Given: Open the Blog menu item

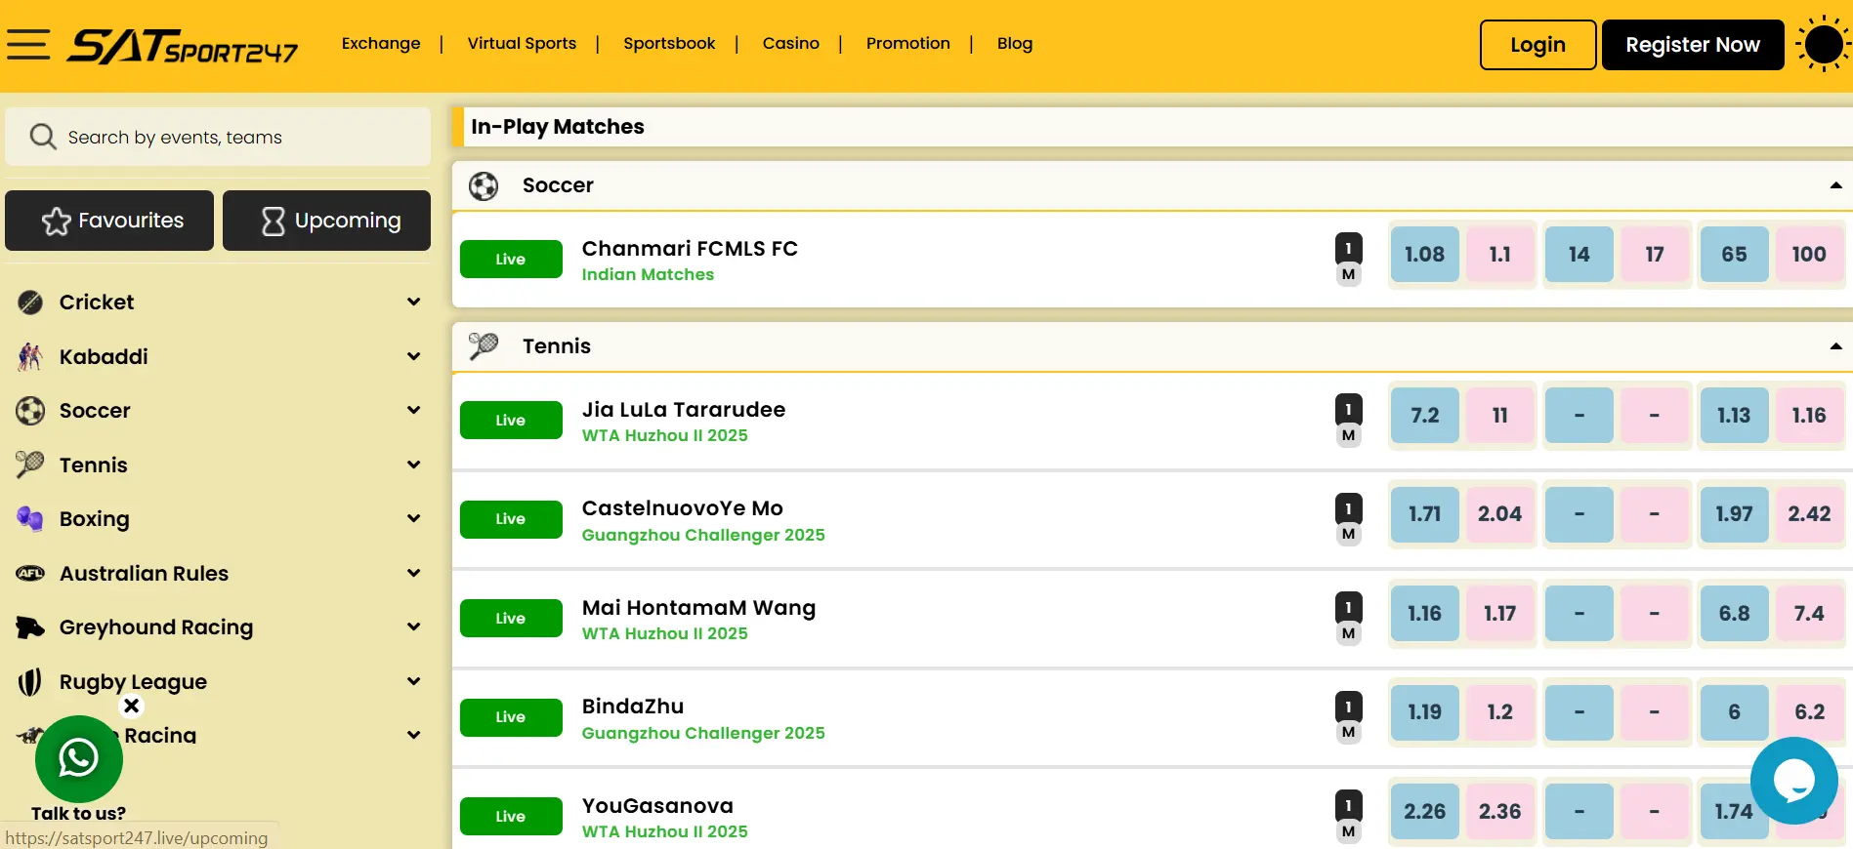Looking at the screenshot, I should (1015, 44).
